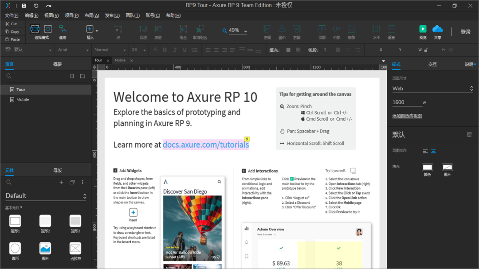
Task: Distribute vertically with 垂直 icon
Action: click(x=391, y=29)
